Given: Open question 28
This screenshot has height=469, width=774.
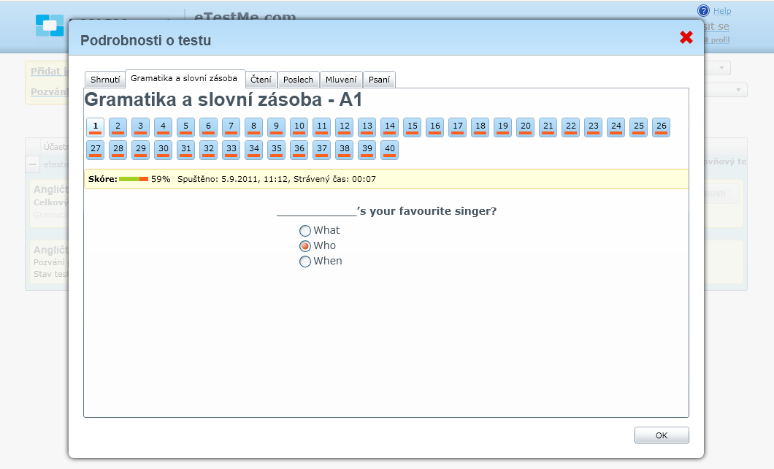Looking at the screenshot, I should click(118, 150).
